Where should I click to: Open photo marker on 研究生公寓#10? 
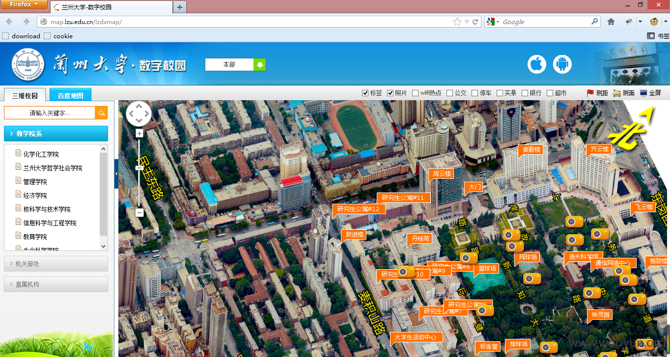click(x=406, y=272)
